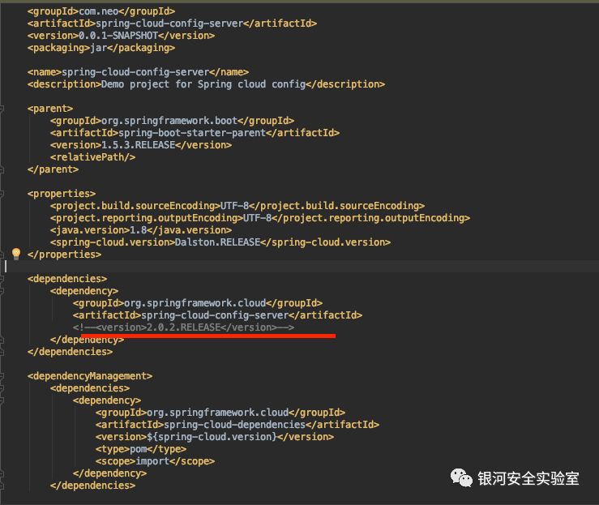Screen dimensions: 599x505
Task: Click the opening <parent> tag
Action: coord(50,109)
